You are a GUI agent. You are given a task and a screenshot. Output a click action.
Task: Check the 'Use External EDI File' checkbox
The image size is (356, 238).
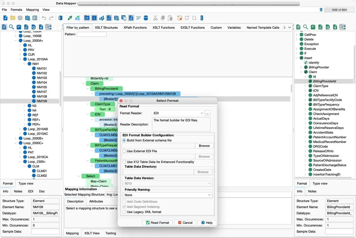tap(124, 151)
